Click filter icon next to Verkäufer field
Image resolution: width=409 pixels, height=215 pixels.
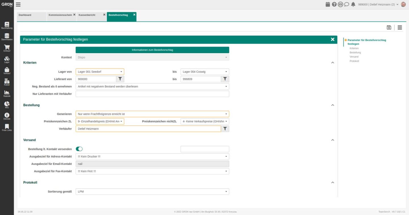(225, 129)
